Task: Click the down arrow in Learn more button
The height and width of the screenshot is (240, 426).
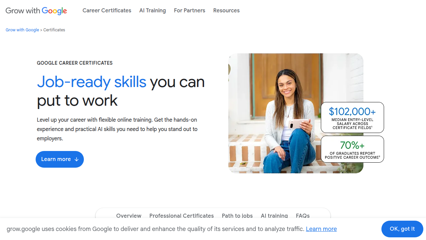Action: pos(77,159)
